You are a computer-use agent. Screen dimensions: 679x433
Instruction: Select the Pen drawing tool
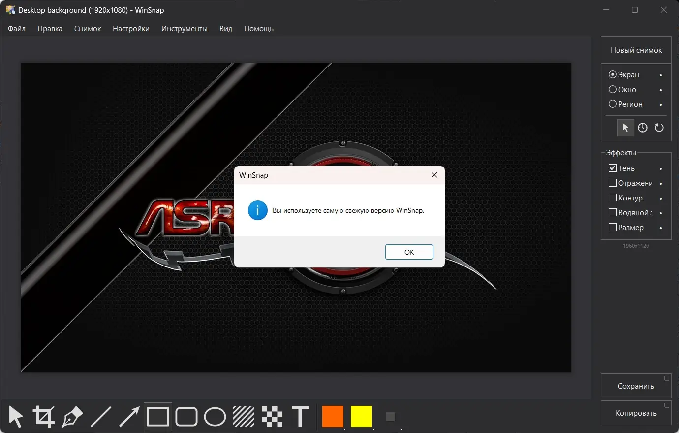point(72,417)
